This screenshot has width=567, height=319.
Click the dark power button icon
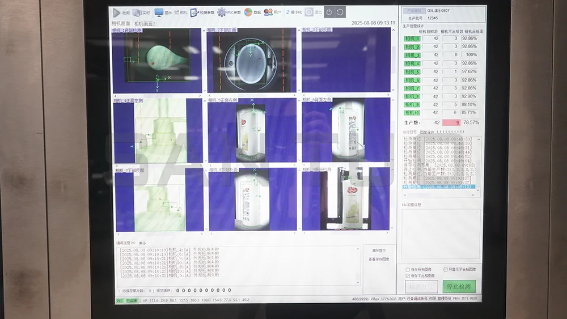point(329,12)
